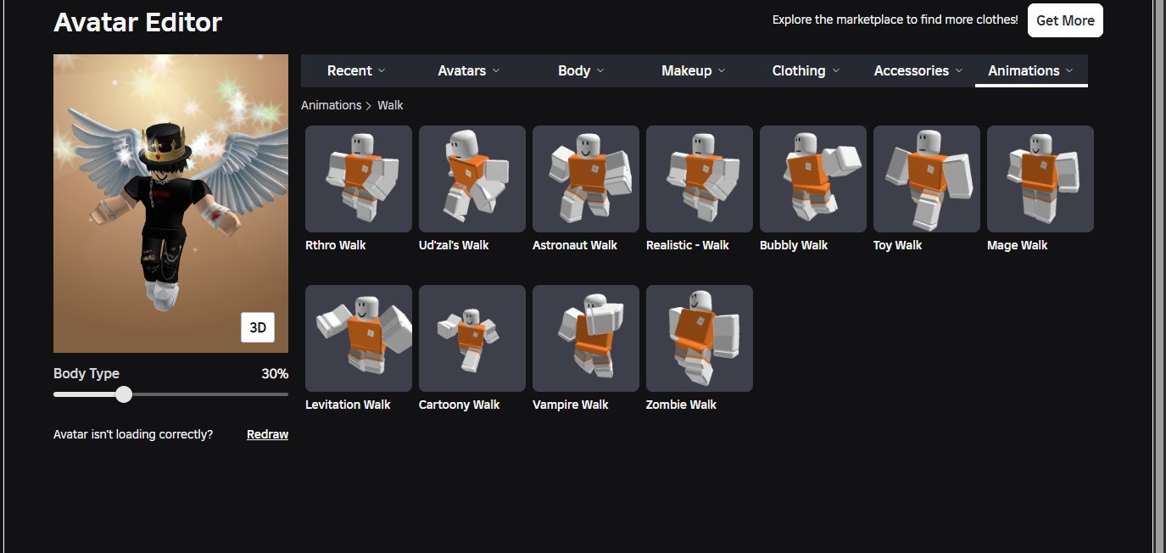1166x553 pixels.
Task: Equip the Astronaut Walk animation
Action: click(586, 179)
